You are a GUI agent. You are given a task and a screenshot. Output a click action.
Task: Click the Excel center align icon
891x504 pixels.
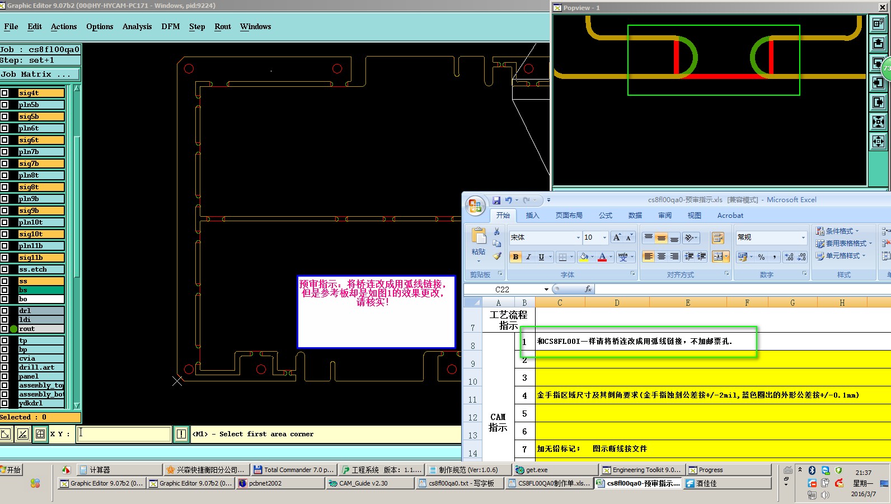click(x=662, y=256)
